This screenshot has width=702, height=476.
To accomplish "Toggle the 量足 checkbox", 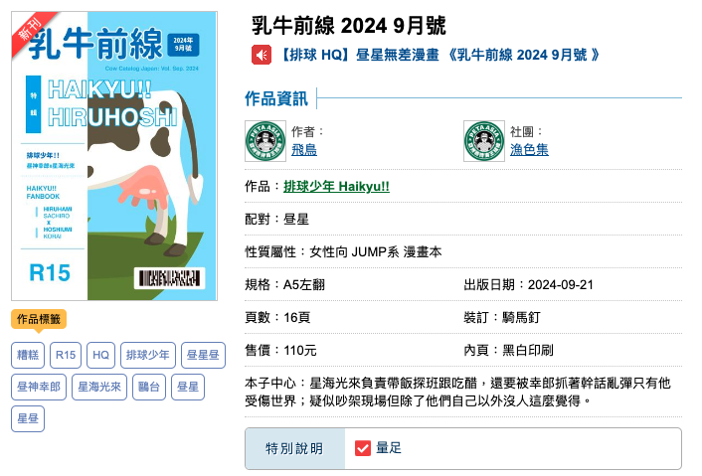I will pos(363,448).
